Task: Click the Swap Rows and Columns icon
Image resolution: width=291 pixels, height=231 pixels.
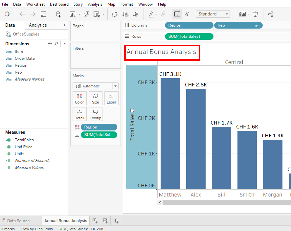Action: (114, 14)
